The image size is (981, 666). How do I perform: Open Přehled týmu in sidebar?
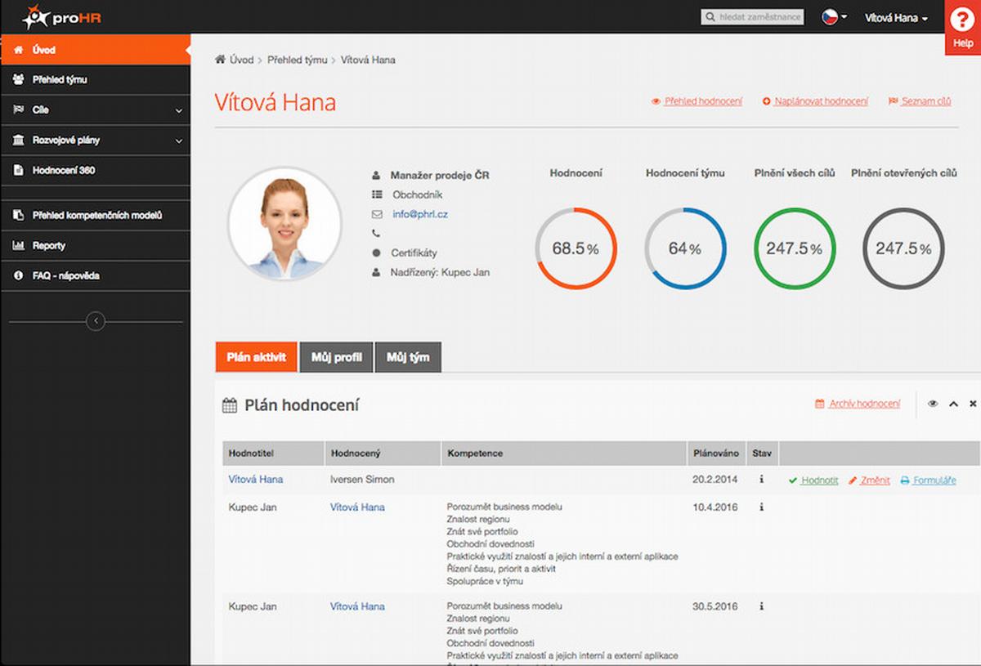[x=95, y=80]
